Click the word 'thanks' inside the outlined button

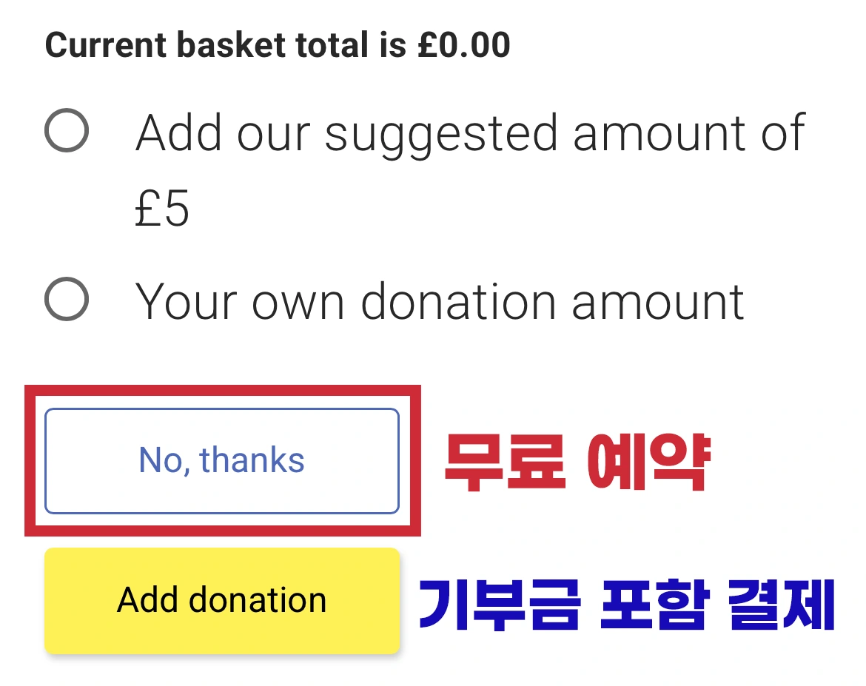pyautogui.click(x=252, y=460)
